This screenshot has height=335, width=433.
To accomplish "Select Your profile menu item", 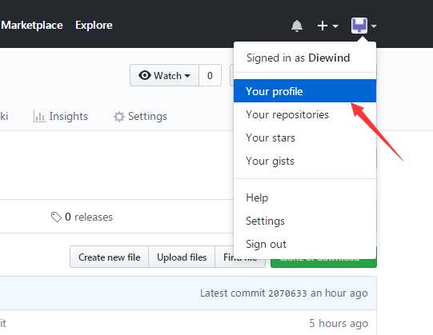I will [305, 91].
